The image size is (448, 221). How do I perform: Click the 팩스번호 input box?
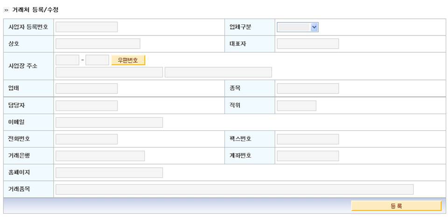[308, 139]
